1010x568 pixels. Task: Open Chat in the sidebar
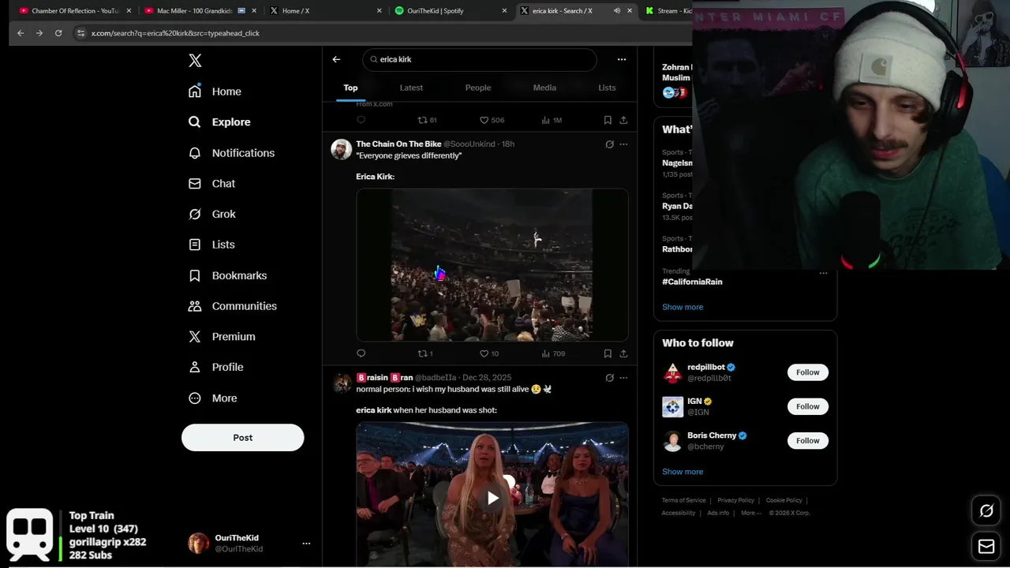[212, 183]
